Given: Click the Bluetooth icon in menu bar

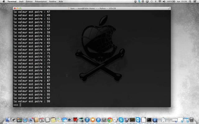Looking at the screenshot, I should (156, 2).
